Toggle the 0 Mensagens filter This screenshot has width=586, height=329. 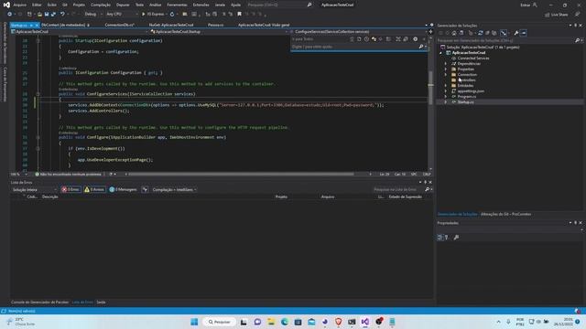click(123, 189)
